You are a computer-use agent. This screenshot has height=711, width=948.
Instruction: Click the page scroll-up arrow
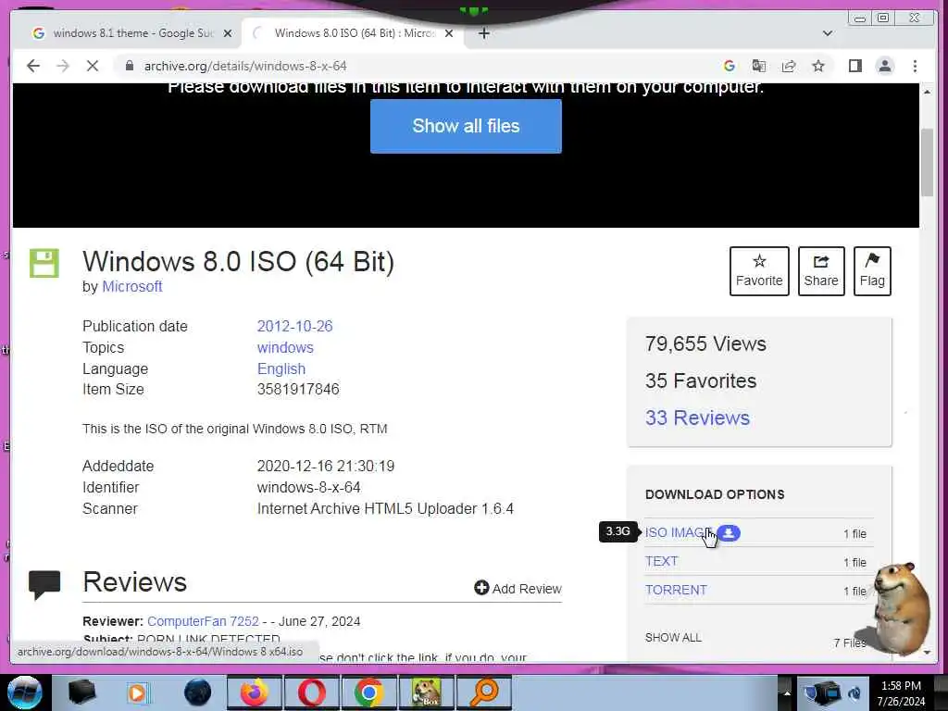tap(927, 92)
